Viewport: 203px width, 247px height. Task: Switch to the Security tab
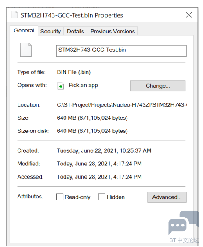pyautogui.click(x=51, y=31)
